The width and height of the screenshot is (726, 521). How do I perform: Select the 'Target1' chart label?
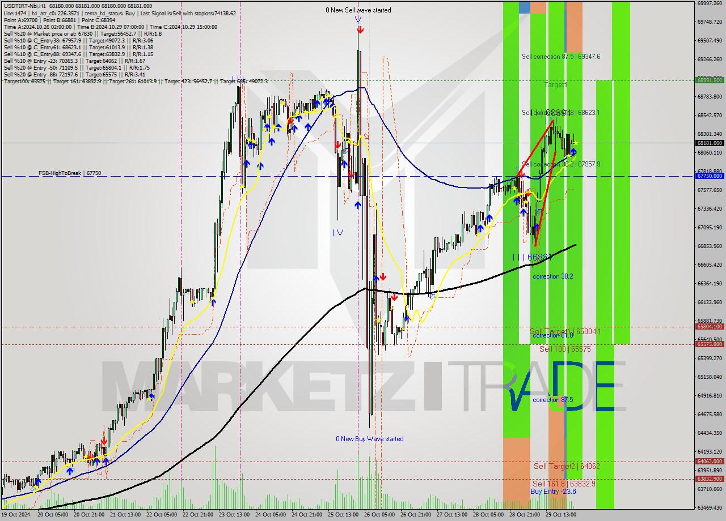[x=556, y=84]
